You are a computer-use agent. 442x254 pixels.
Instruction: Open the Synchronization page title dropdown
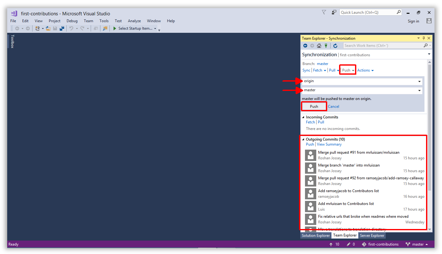tap(429, 54)
